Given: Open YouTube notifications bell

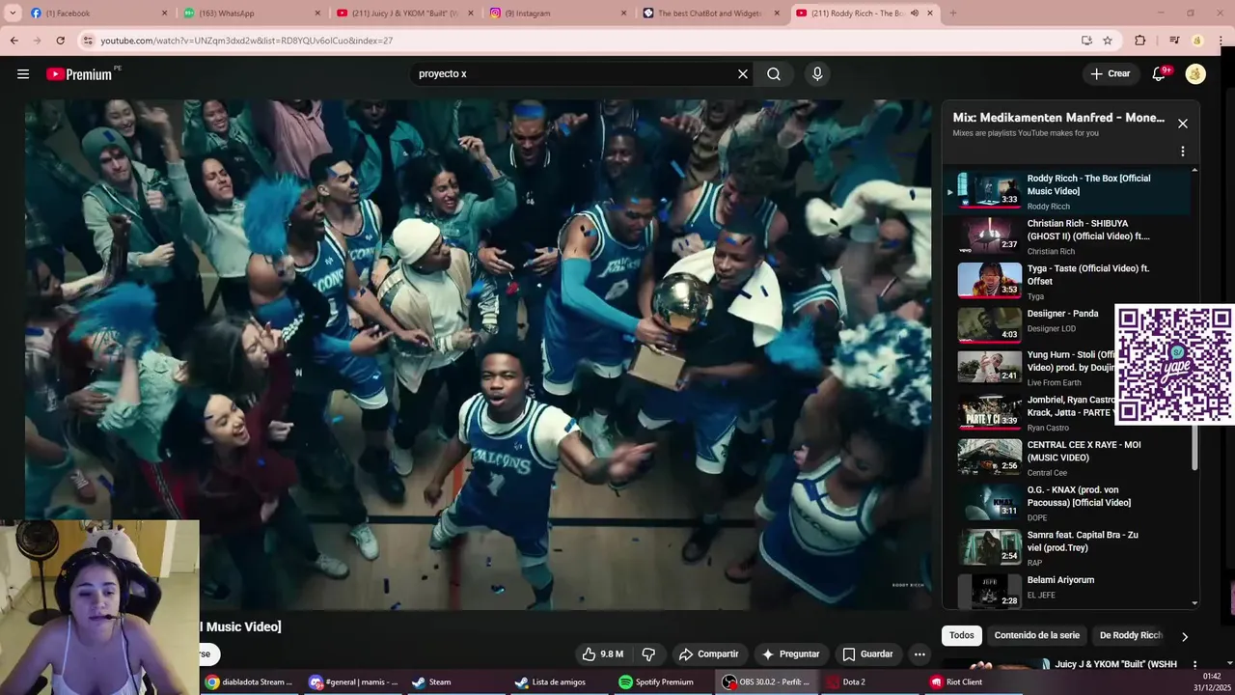Looking at the screenshot, I should point(1160,74).
